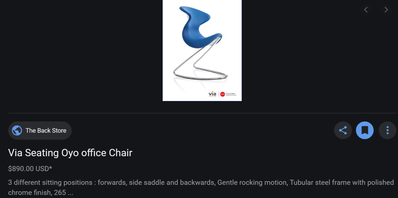Click the 'Authorized aeris Distribution Partner' caption
This screenshot has height=198, width=398.
pos(231,94)
